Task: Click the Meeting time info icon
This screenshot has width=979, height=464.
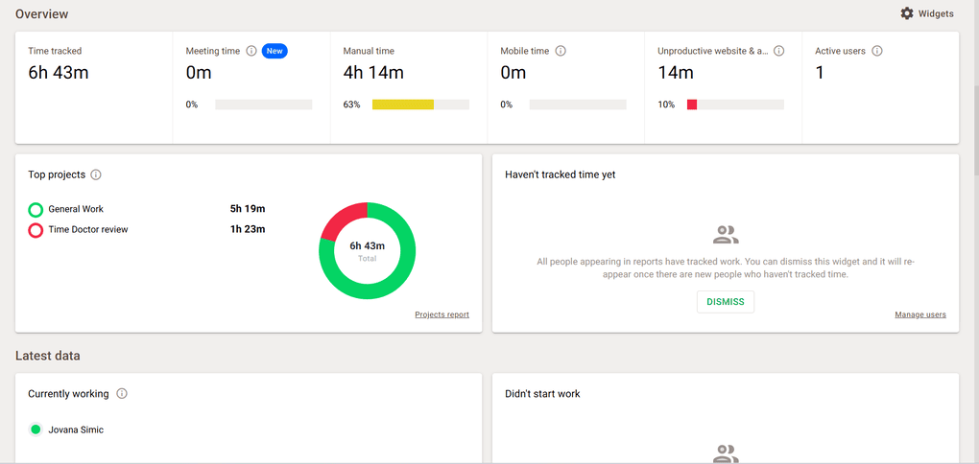Action: point(251,51)
